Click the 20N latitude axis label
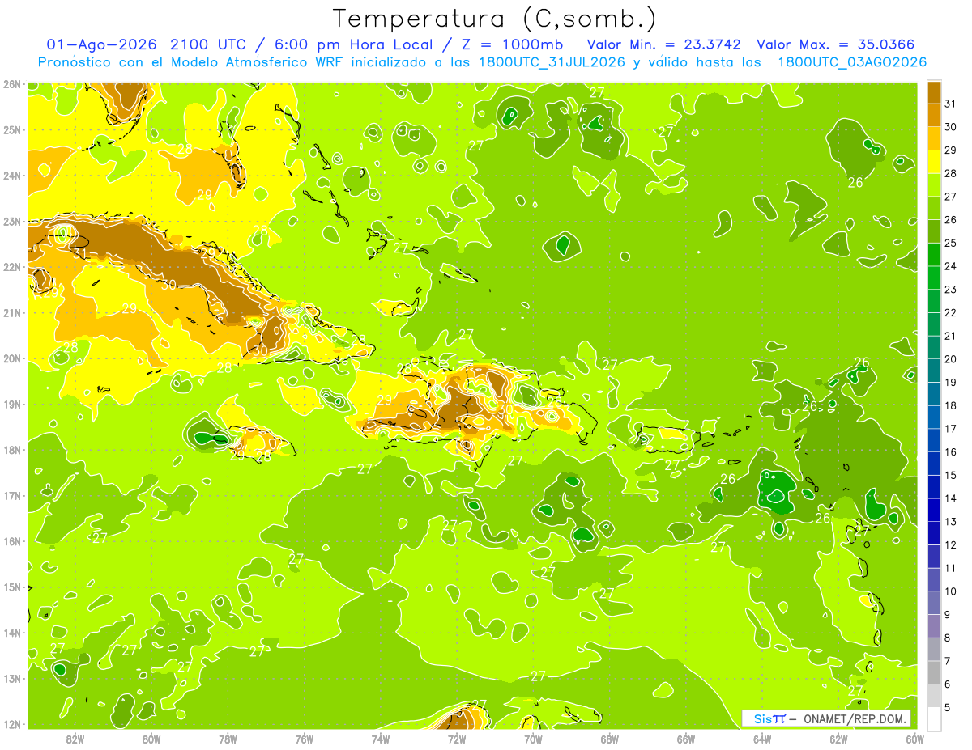 [x=12, y=358]
